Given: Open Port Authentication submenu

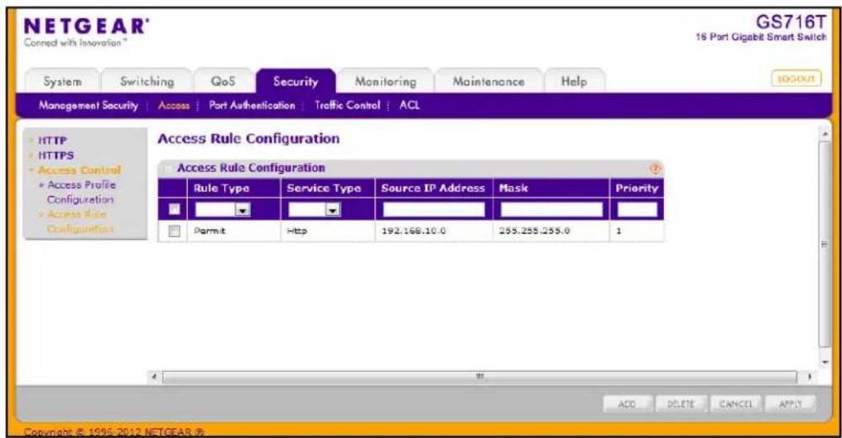Looking at the screenshot, I should [252, 106].
